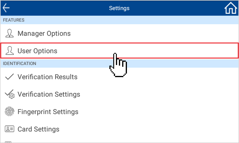Click the pointing hand cursor graphic

118,65
